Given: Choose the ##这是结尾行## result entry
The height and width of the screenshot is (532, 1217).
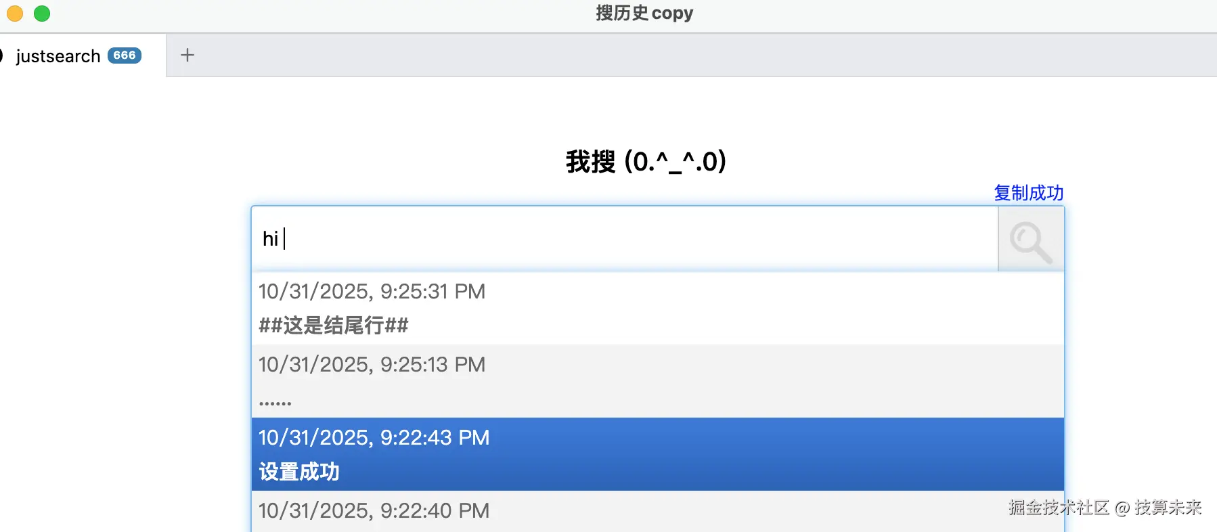Looking at the screenshot, I should pyautogui.click(x=334, y=326).
